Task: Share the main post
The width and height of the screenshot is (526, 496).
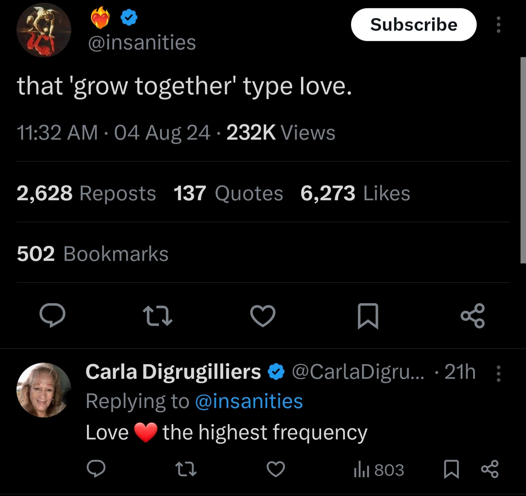Action: (473, 316)
